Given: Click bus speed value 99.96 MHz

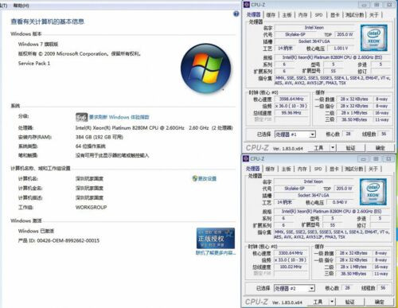Looking at the screenshot, I should (x=291, y=113).
